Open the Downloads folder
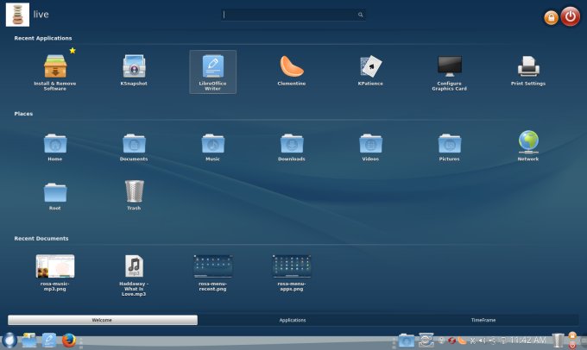The image size is (587, 350). (x=292, y=143)
